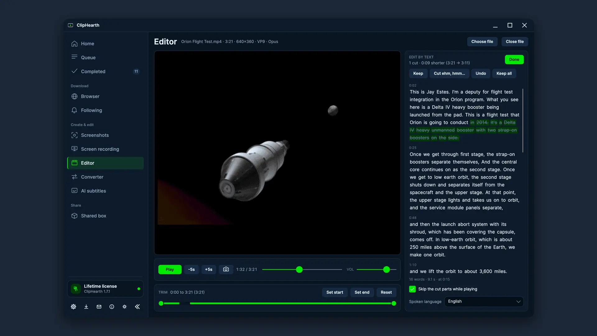
Task: Click the Keep all button
Action: pos(504,73)
